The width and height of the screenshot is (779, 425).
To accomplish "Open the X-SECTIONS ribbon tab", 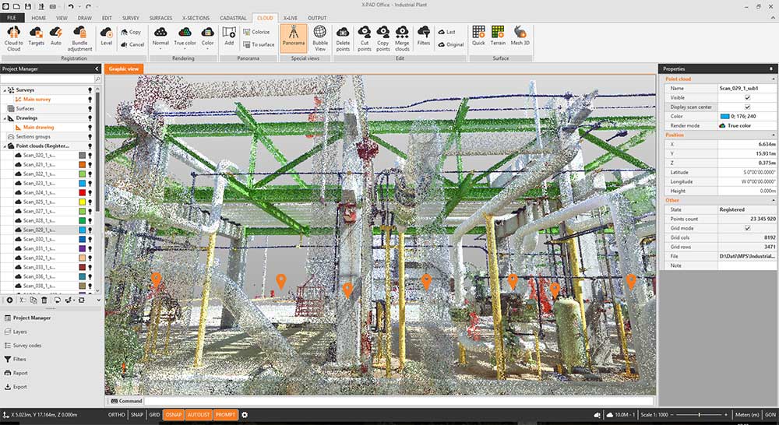I will point(196,18).
